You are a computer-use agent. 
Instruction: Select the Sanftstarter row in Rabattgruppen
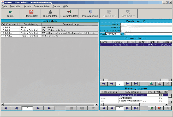click(x=132, y=98)
